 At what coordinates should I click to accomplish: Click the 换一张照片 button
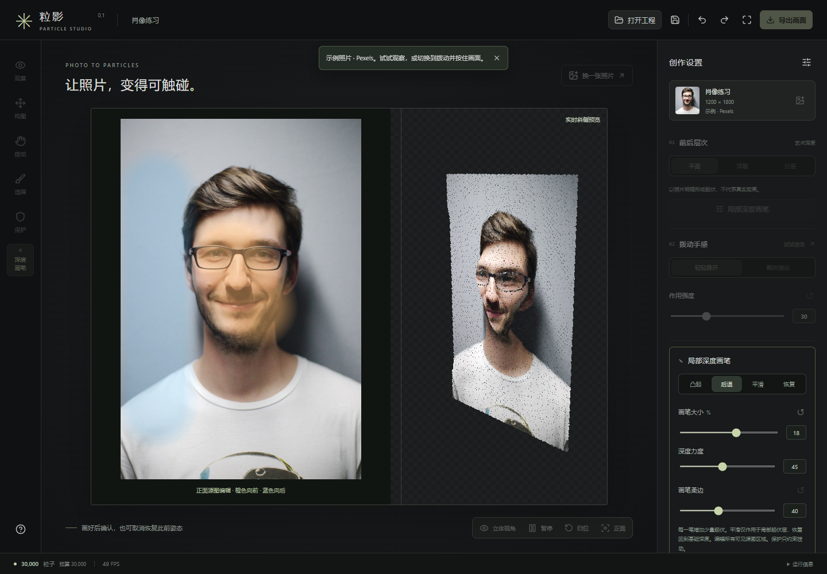[597, 75]
